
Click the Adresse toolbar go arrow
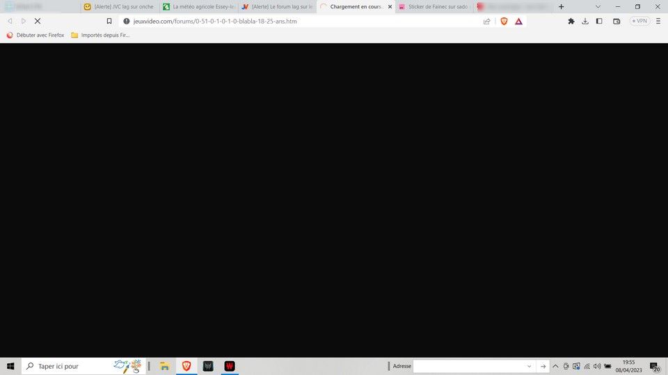[x=543, y=366]
